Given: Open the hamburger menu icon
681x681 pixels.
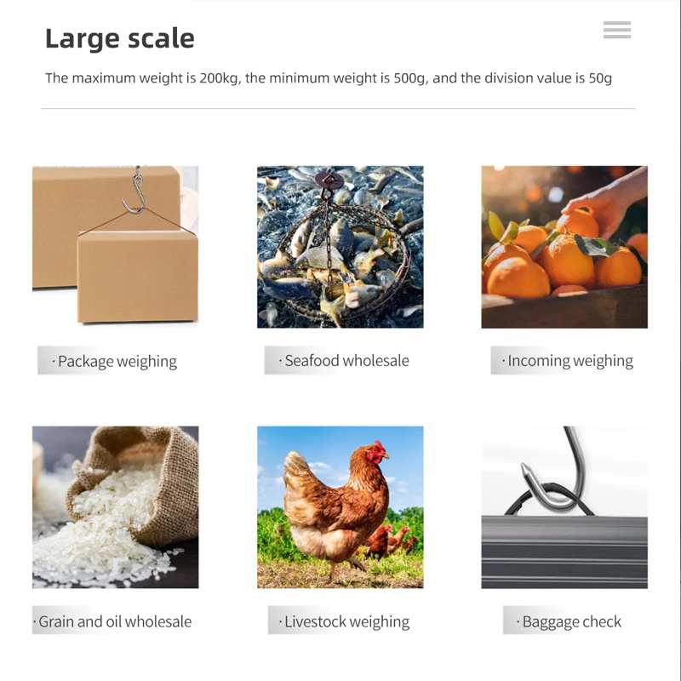Looking at the screenshot, I should (x=616, y=30).
